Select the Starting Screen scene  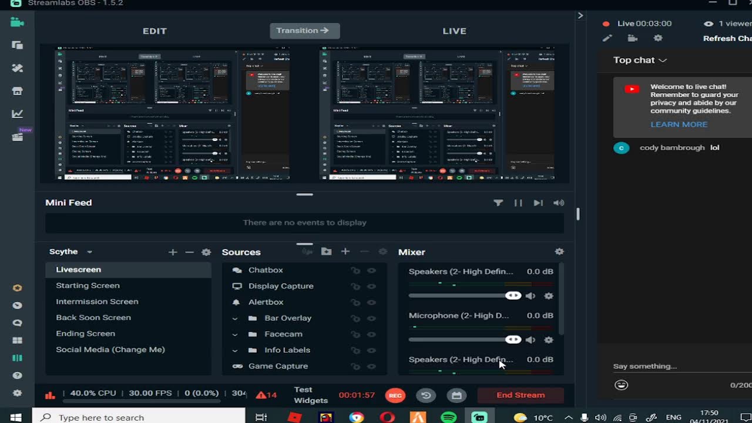[128, 286]
